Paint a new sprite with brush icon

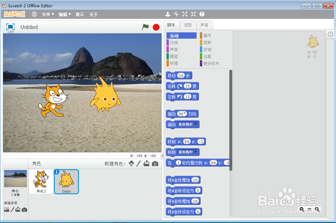click(x=139, y=164)
